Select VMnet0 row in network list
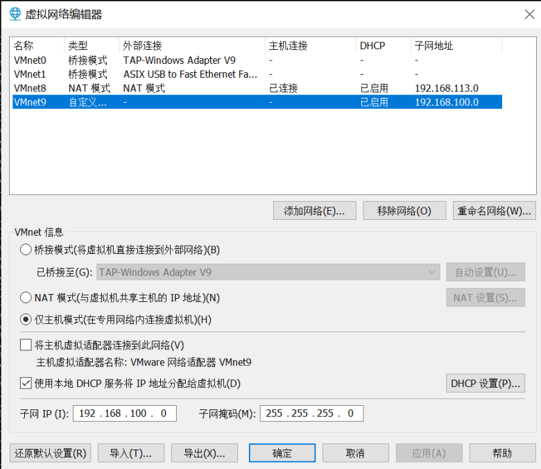This screenshot has height=469, width=541. [30, 60]
